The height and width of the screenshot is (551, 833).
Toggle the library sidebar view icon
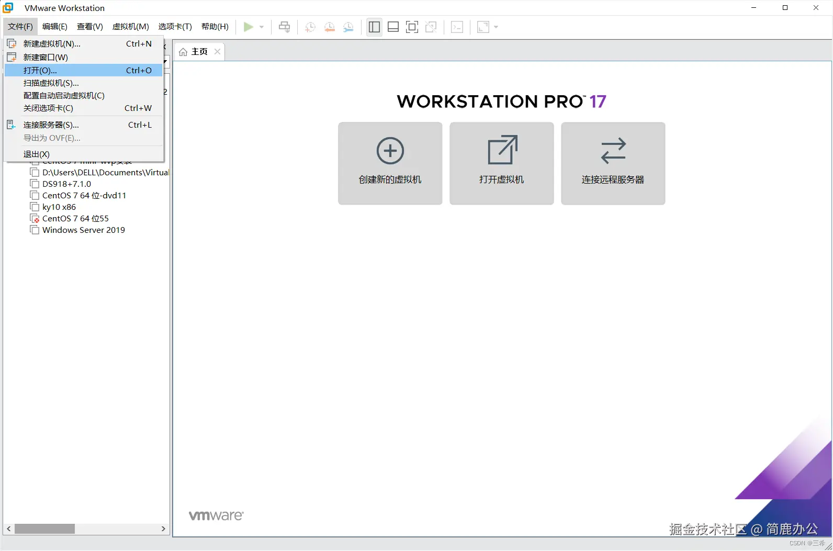374,27
